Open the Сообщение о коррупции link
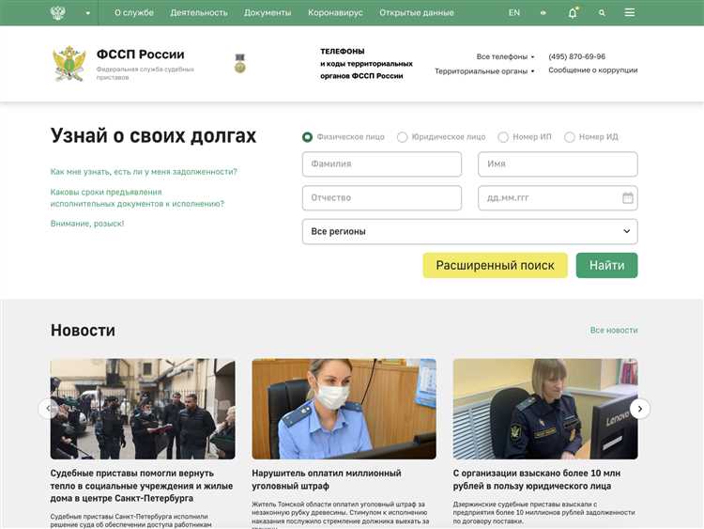704x529 pixels. coord(593,70)
